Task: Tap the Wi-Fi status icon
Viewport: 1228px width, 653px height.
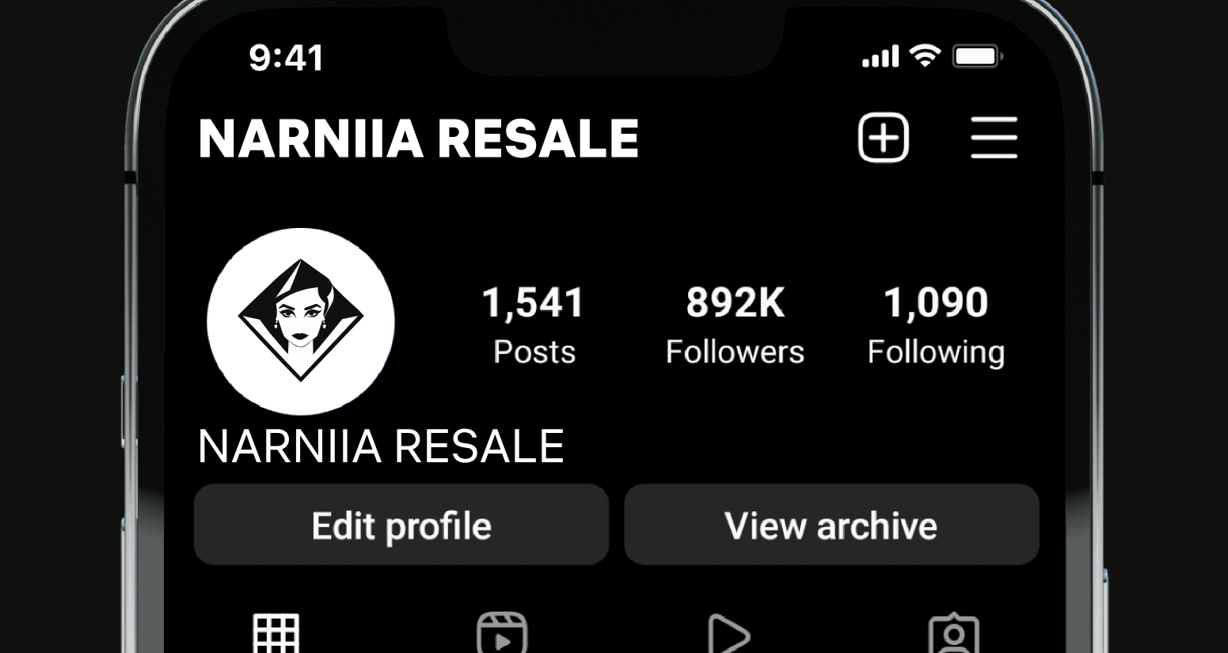Action: (x=925, y=55)
